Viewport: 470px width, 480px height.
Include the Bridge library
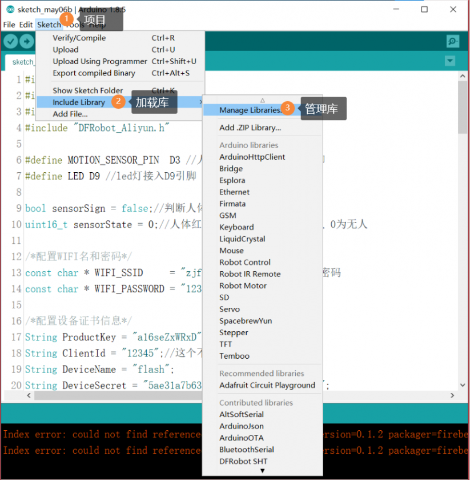263,169
